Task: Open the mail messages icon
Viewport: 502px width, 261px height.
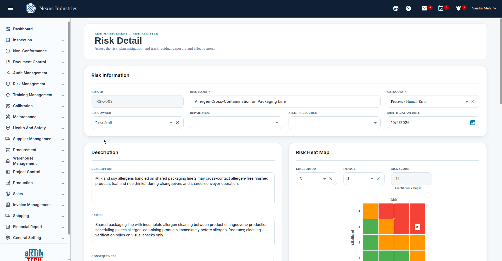Action: 425,8
